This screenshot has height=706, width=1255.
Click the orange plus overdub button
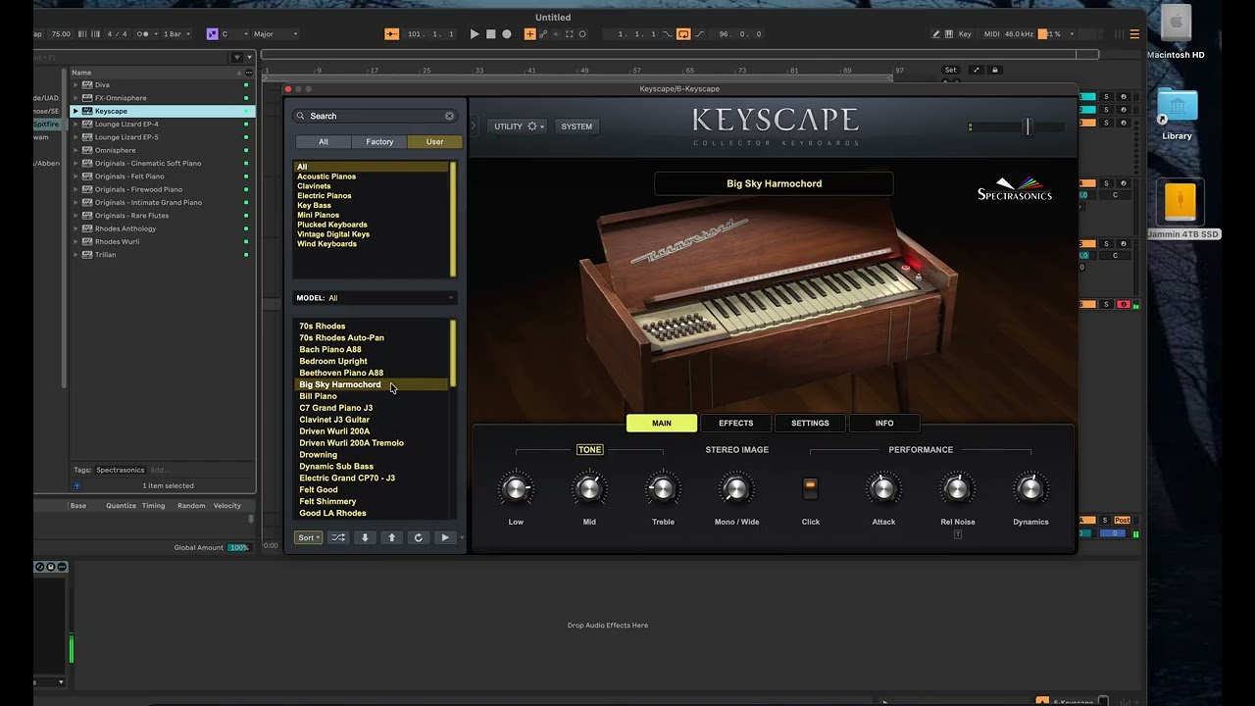click(529, 34)
